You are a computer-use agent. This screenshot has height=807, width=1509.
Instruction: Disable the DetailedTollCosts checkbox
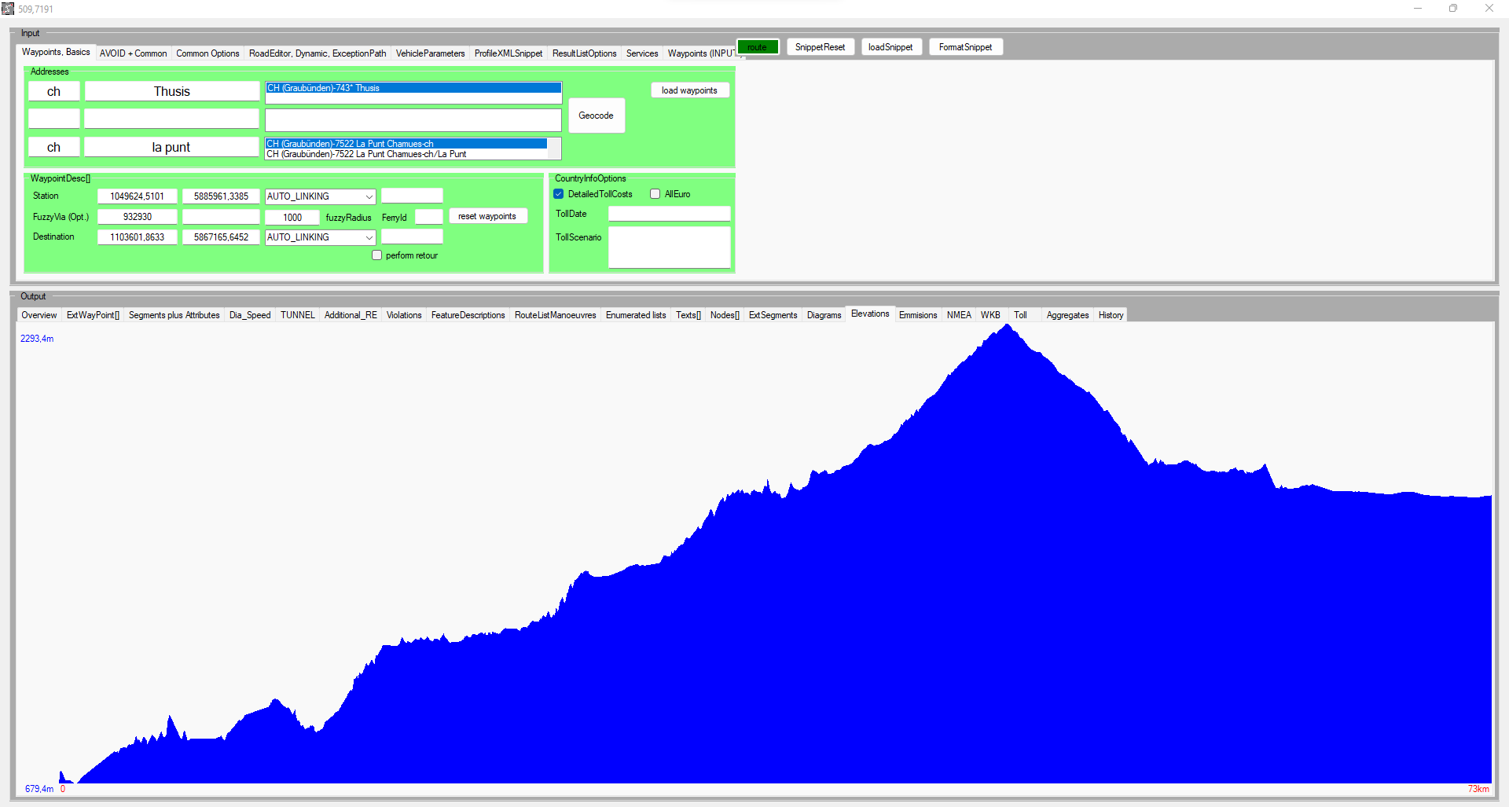pos(559,194)
